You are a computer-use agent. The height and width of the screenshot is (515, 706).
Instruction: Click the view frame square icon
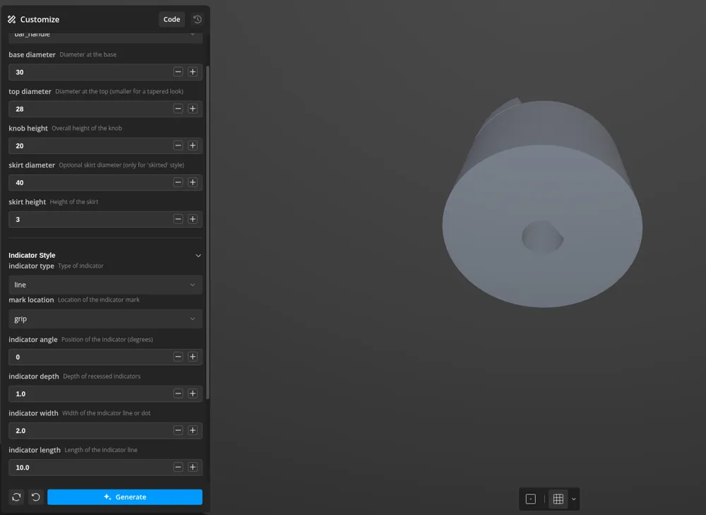point(531,499)
